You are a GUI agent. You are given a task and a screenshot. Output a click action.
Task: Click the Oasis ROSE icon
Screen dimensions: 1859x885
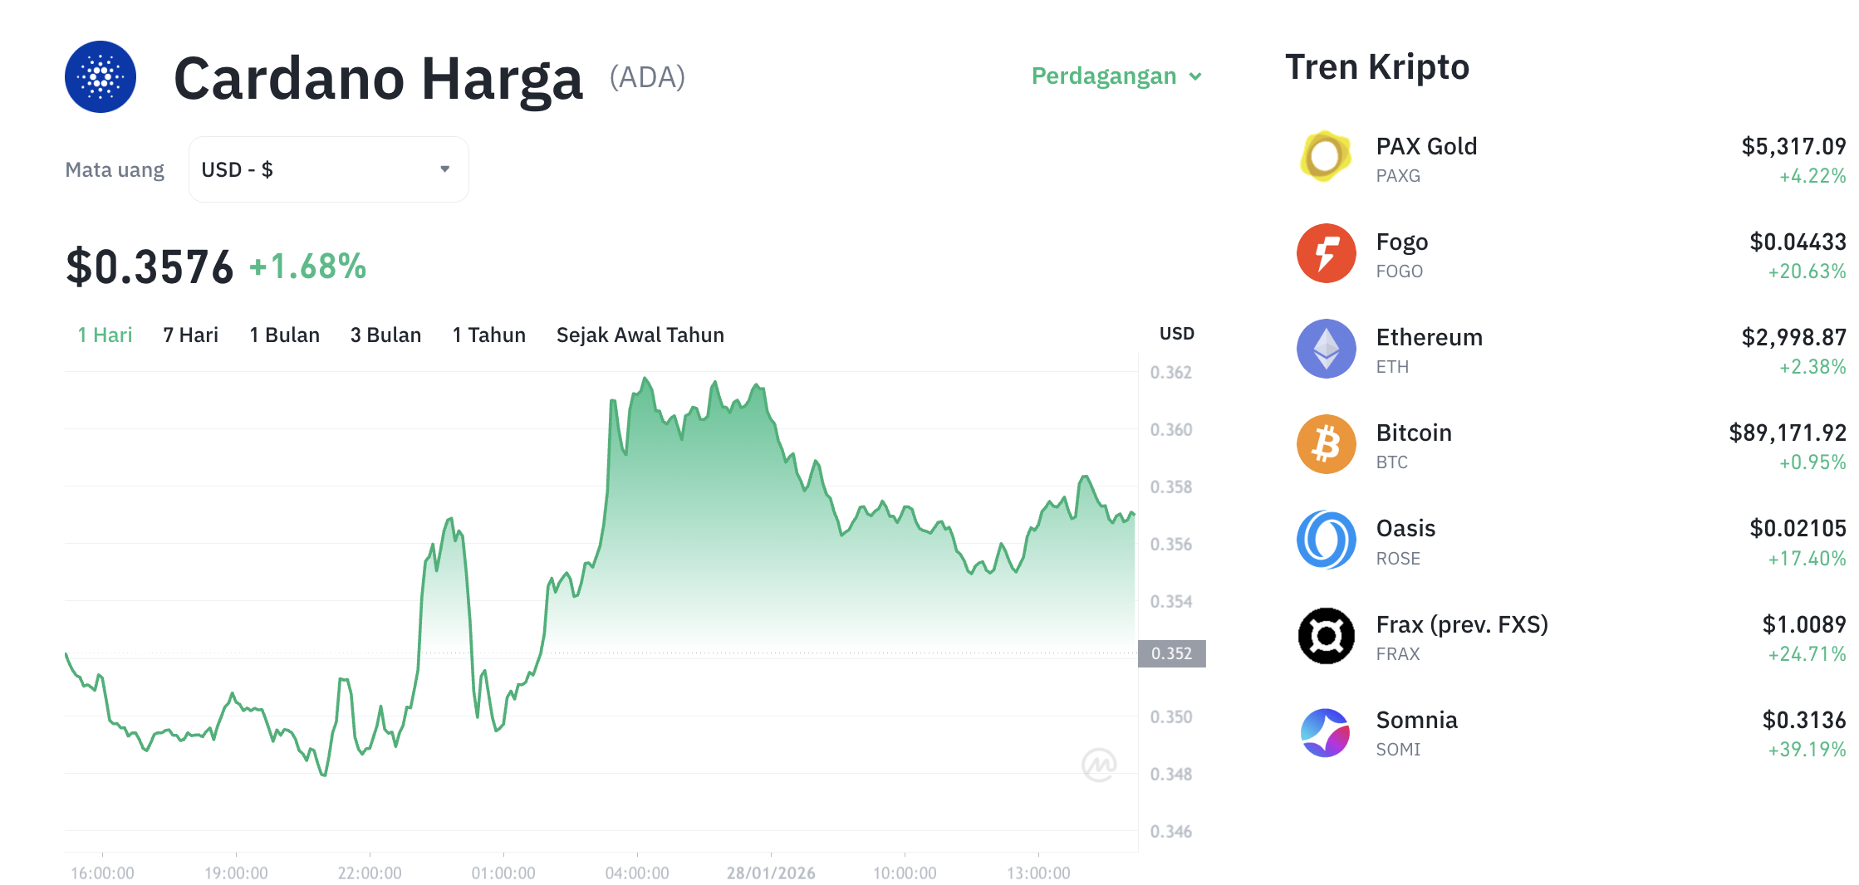pos(1325,540)
